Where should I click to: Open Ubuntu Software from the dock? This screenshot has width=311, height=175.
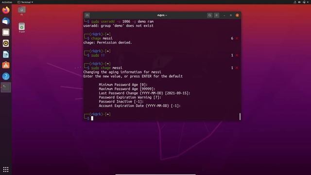point(6,65)
